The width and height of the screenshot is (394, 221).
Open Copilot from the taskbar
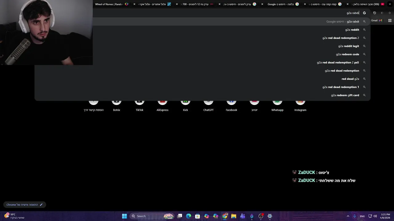coord(207,216)
